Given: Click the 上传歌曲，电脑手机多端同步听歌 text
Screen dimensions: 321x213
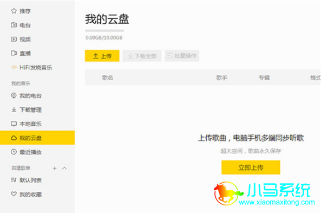Looking at the screenshot, I should click(251, 138).
